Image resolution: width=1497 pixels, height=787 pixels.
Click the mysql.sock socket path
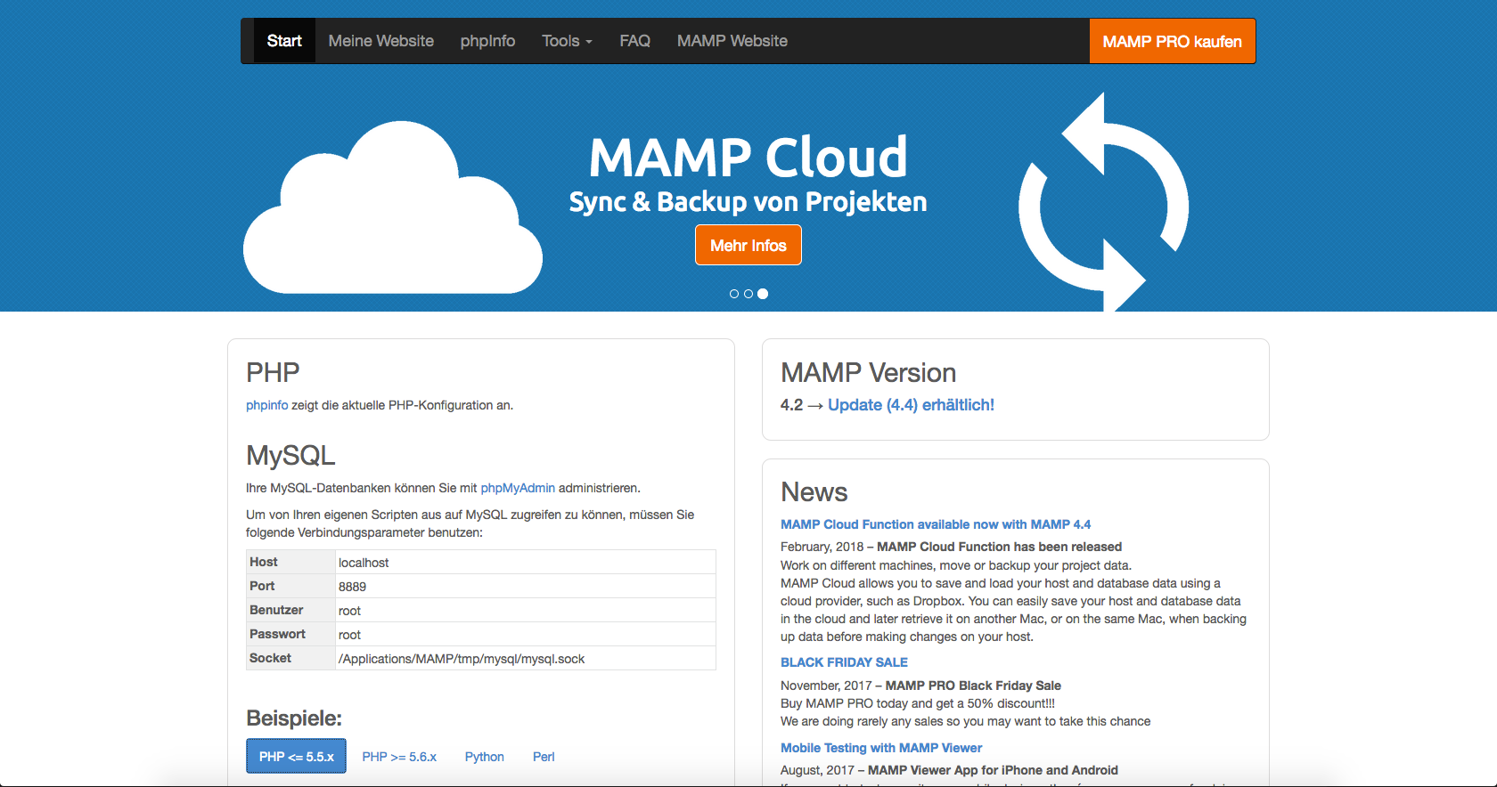tap(462, 659)
